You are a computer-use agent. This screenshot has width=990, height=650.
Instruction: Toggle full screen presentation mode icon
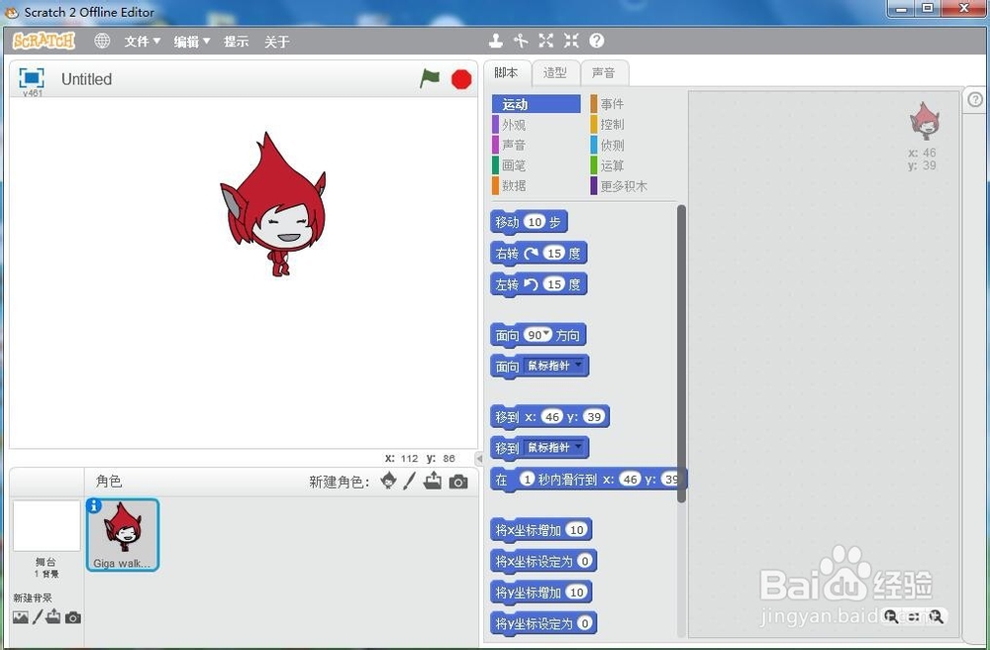click(32, 77)
